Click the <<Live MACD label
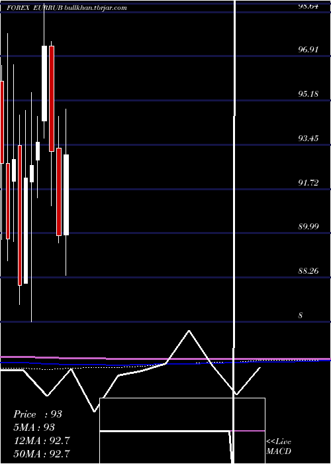This screenshot has width=331, height=464. (279, 447)
